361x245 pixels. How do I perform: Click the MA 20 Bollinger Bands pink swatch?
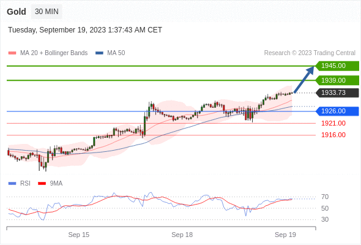tap(12, 53)
